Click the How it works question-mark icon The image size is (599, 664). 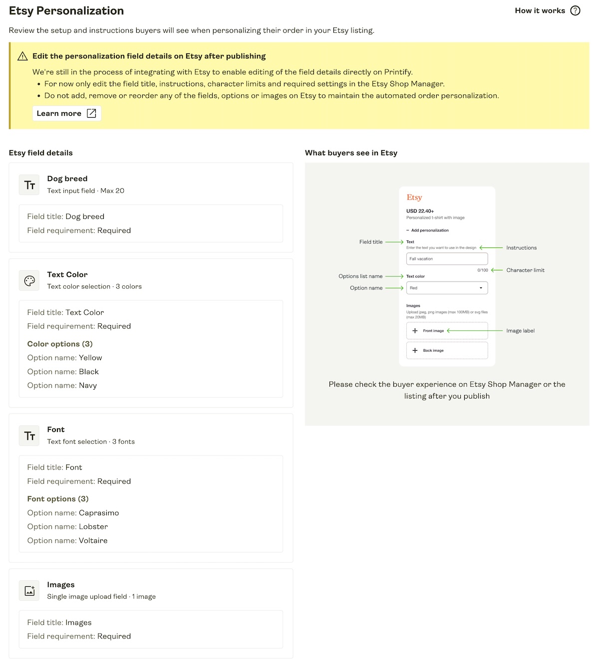tap(576, 10)
